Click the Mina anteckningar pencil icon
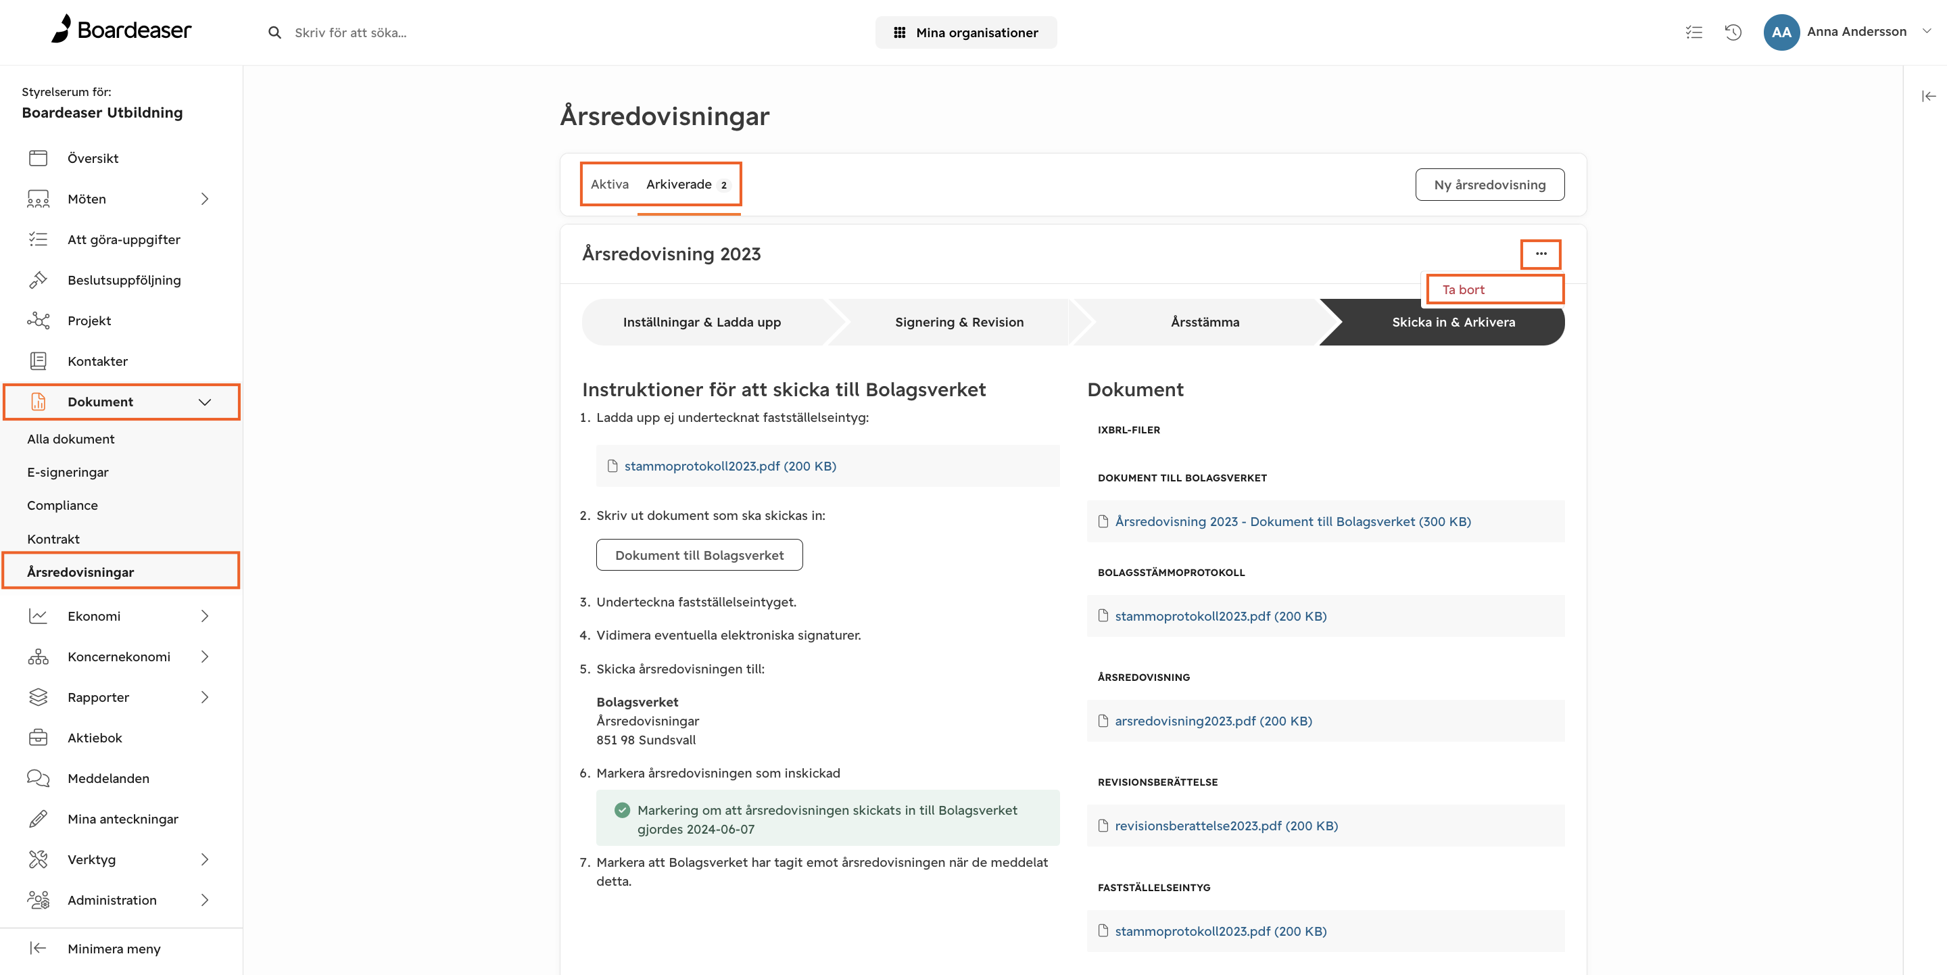Screen dimensions: 1947x975 click(38, 819)
